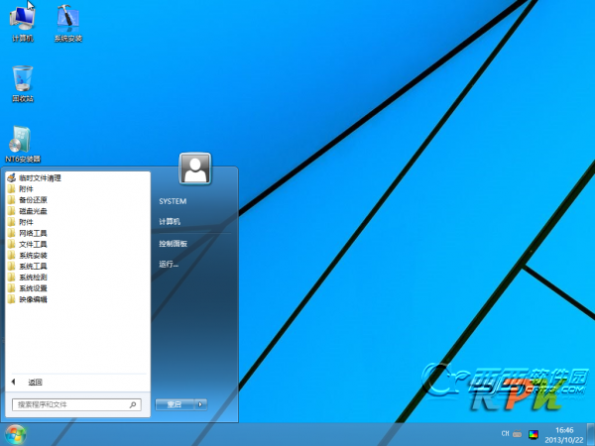The height and width of the screenshot is (446, 595).
Task: Launch the NT6安装器 desktop icon
Action: pos(23,144)
